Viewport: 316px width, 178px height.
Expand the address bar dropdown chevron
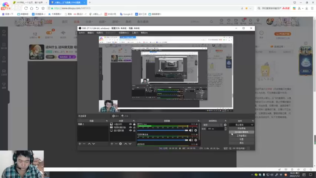250,8
